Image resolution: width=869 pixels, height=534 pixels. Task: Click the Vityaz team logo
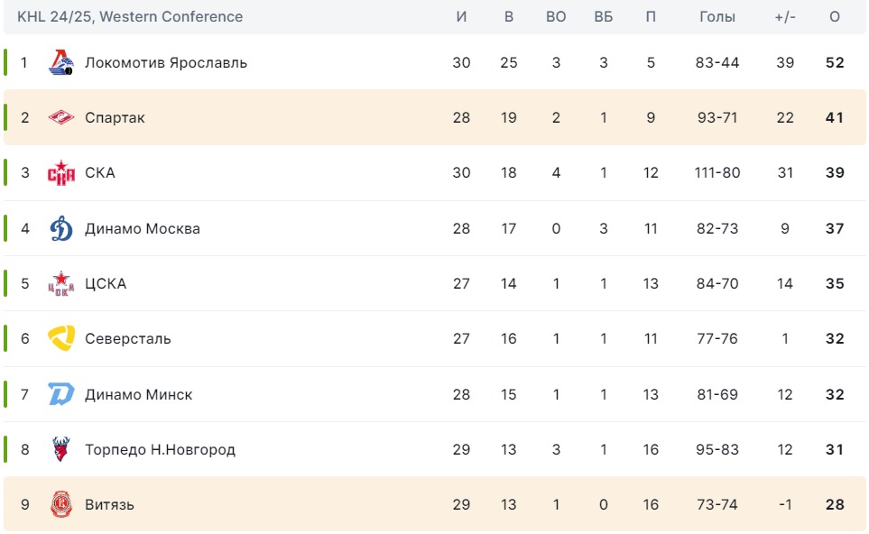coord(60,504)
